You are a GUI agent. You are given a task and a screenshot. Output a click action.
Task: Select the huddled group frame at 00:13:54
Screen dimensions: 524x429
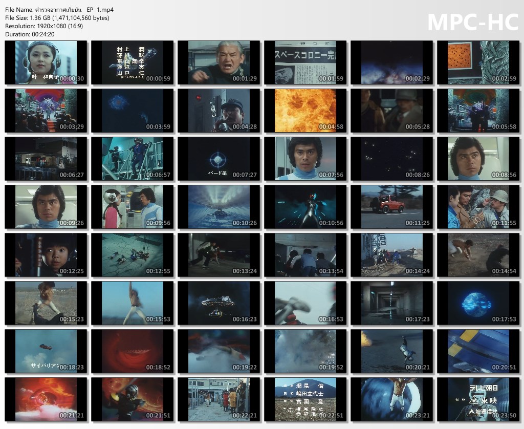305,255
